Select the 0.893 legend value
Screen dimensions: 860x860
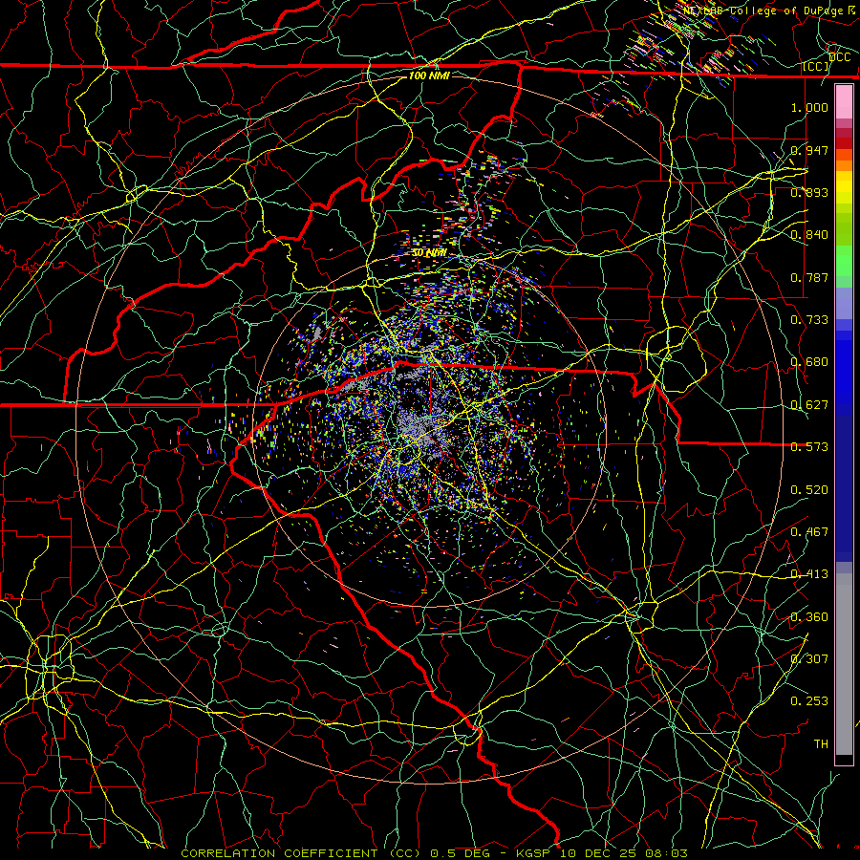809,192
